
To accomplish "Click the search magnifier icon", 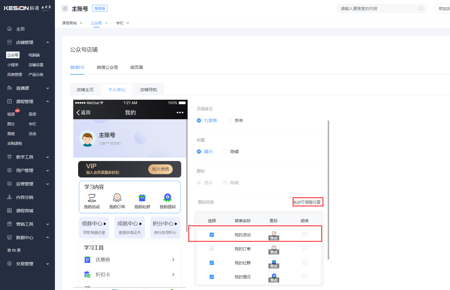I will [421, 8].
